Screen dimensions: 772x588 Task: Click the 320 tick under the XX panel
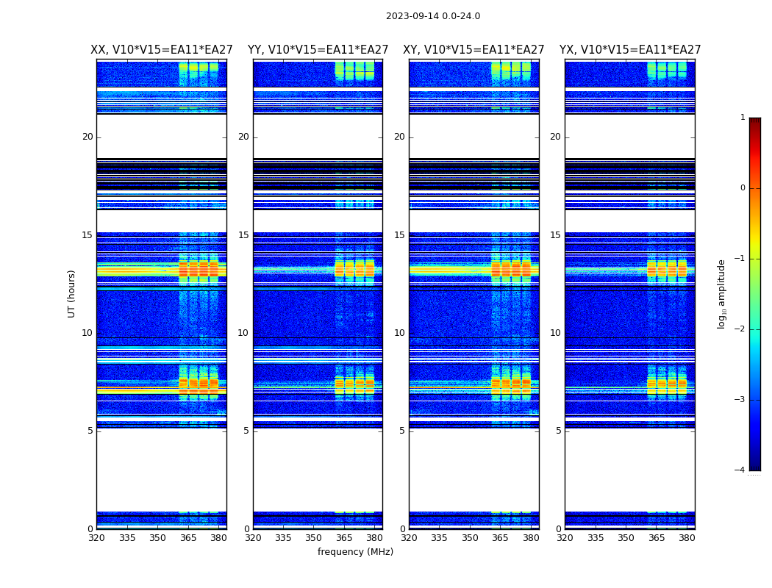[x=96, y=538]
